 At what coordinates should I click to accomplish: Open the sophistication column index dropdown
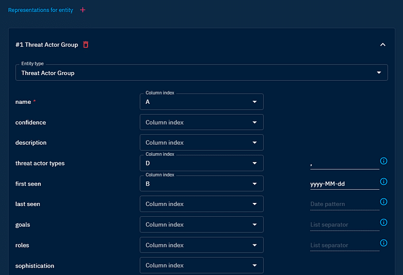coord(201,265)
